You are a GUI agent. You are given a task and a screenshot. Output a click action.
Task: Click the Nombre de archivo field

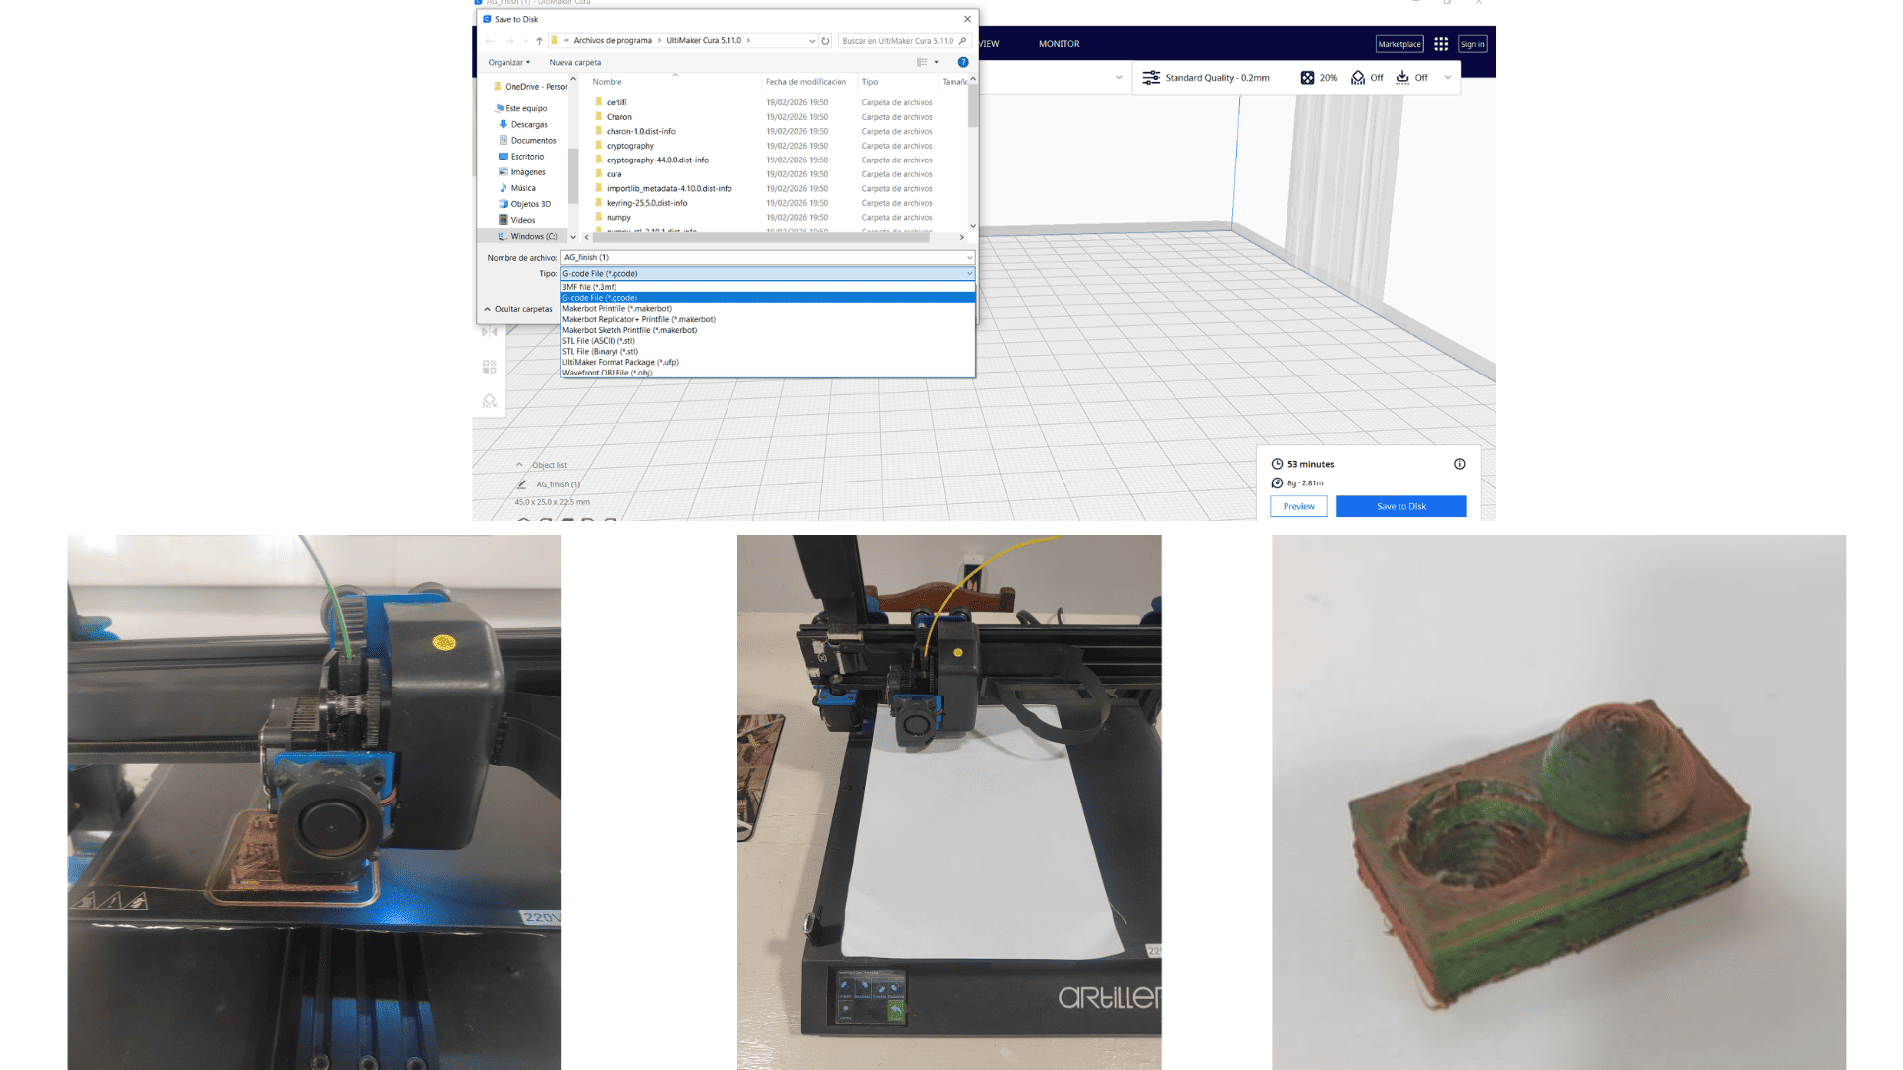coord(763,257)
